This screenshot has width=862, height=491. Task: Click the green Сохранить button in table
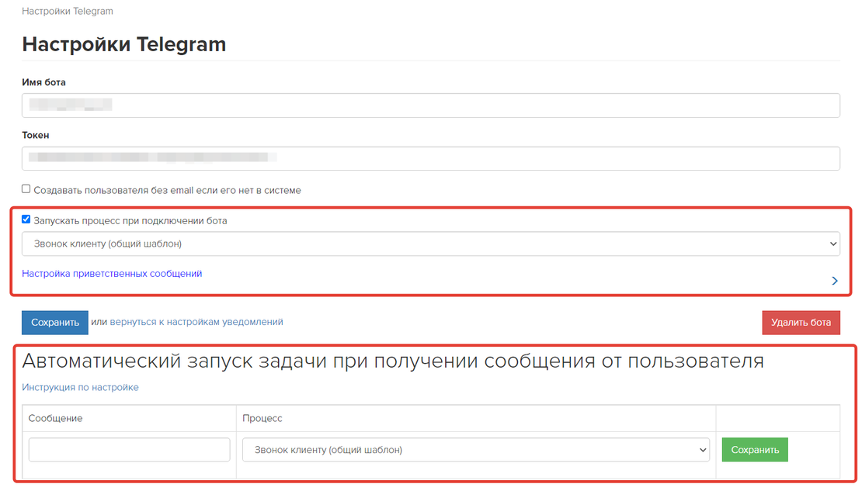coord(754,450)
